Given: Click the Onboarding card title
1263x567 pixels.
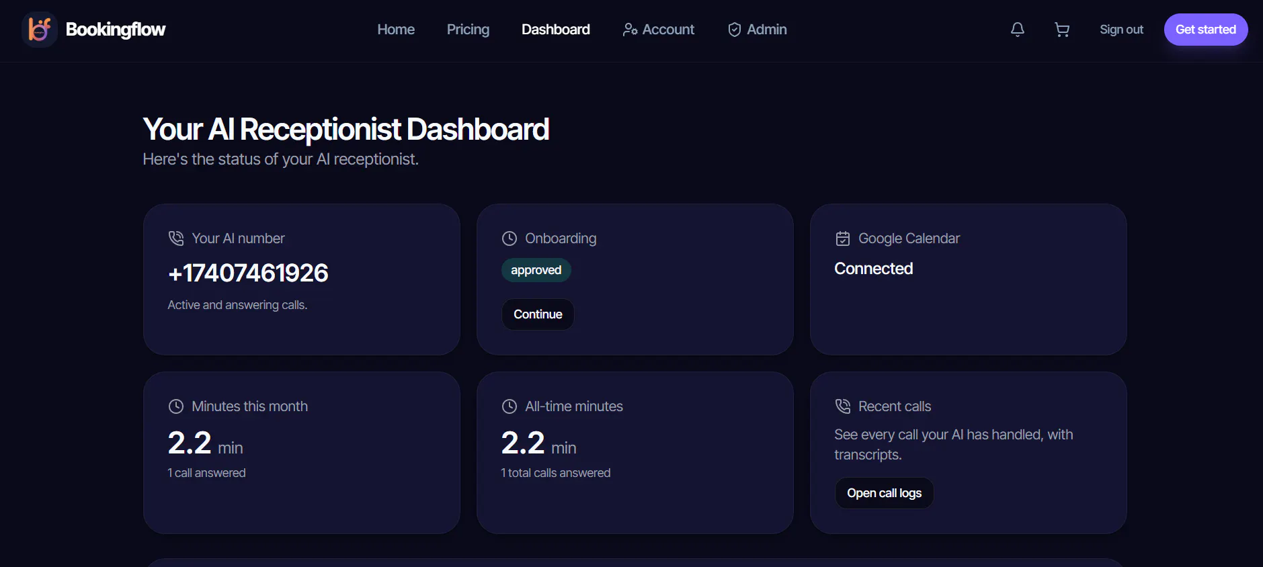Looking at the screenshot, I should pyautogui.click(x=561, y=238).
